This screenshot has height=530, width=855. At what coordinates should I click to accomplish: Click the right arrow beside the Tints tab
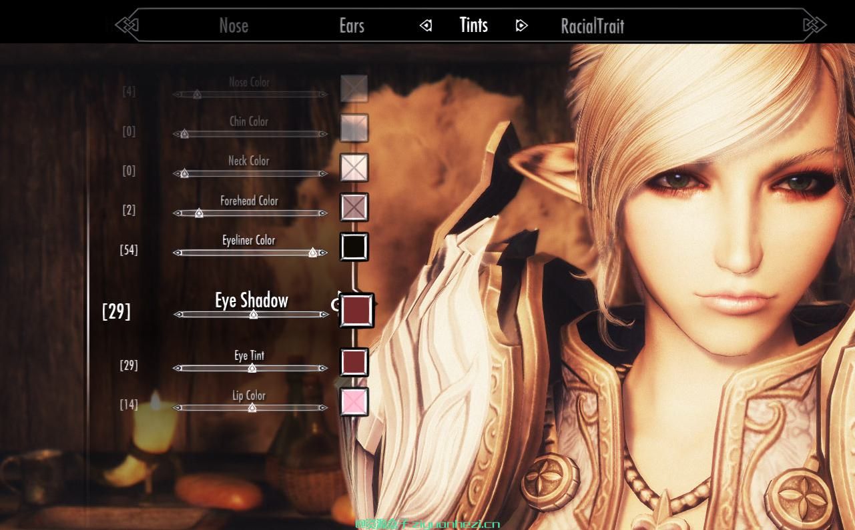tap(521, 25)
